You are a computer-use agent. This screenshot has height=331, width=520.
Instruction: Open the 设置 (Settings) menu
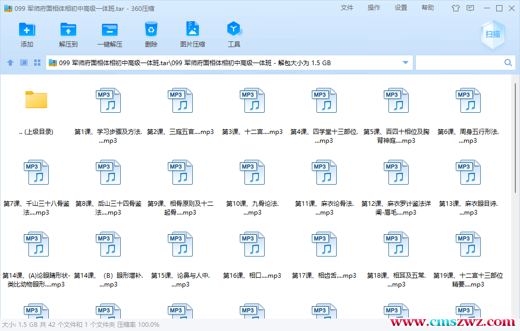[400, 8]
